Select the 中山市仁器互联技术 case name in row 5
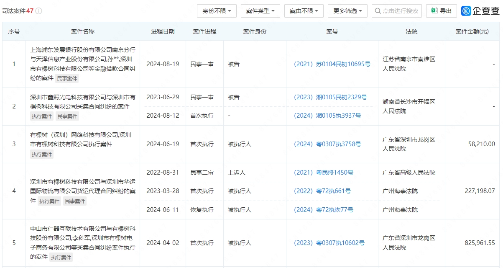Screen dimensions: 503x268 click(83, 243)
